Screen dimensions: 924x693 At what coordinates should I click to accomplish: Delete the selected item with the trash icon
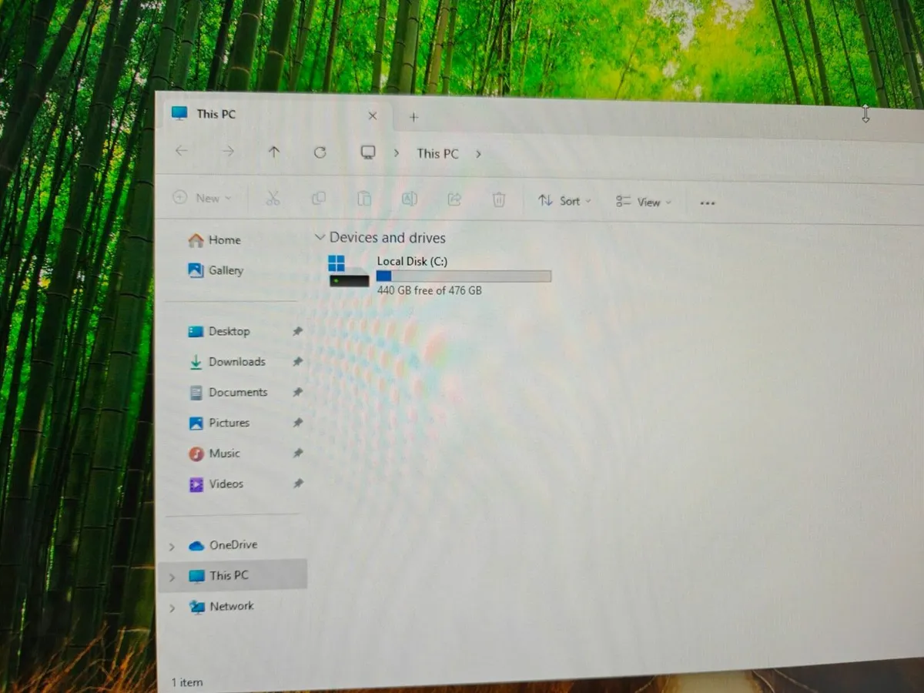tap(498, 199)
